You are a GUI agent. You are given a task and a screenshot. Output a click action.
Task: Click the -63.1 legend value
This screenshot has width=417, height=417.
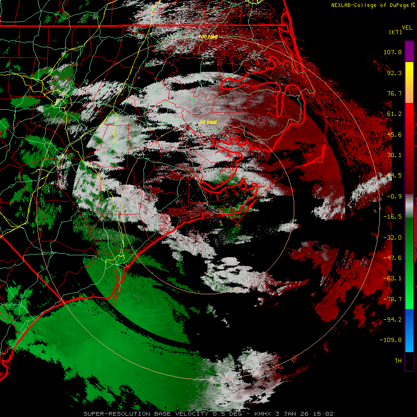click(x=392, y=278)
